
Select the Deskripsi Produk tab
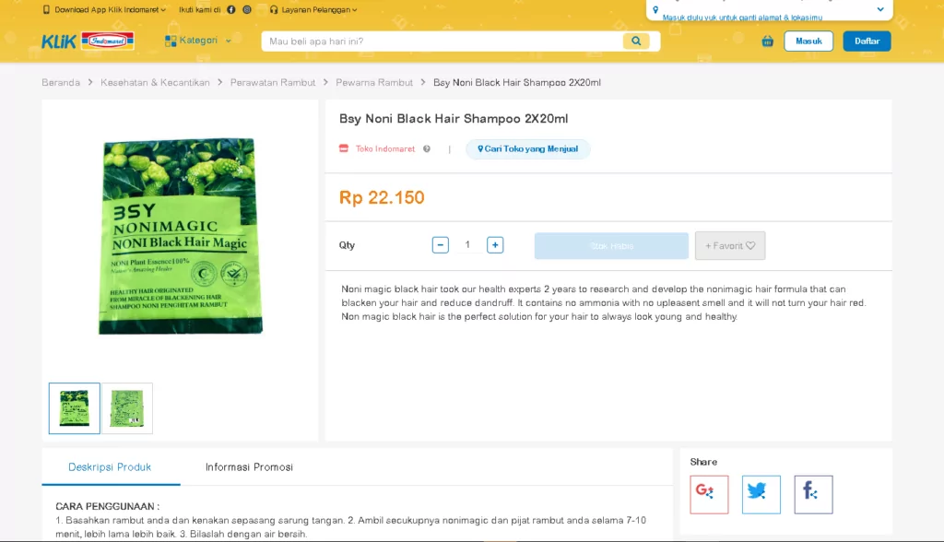(x=111, y=466)
